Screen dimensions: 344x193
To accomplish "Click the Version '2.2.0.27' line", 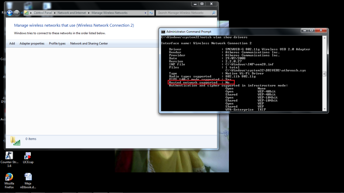I will click(x=205, y=61).
